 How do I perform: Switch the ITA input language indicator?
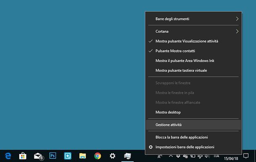click(x=216, y=156)
